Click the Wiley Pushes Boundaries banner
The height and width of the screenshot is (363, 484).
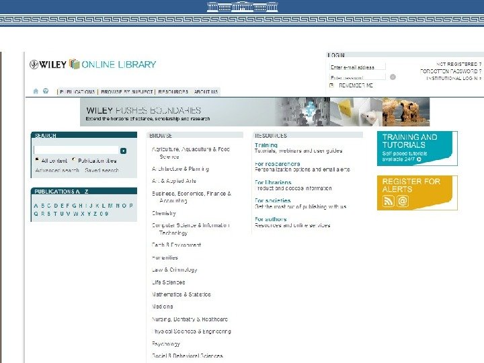point(255,112)
